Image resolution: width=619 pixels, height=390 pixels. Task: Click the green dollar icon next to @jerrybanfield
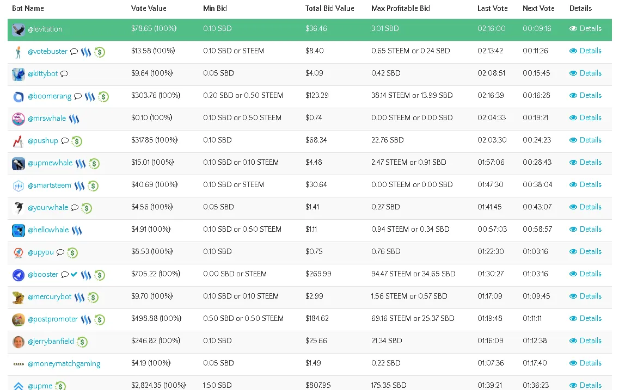[82, 342]
